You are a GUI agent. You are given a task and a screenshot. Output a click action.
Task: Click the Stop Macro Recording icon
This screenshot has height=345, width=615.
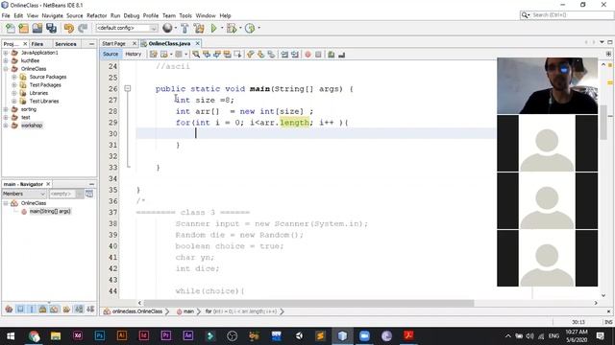[318, 55]
